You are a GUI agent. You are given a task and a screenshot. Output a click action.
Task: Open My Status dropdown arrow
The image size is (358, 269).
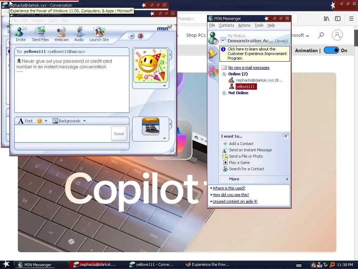click(223, 41)
